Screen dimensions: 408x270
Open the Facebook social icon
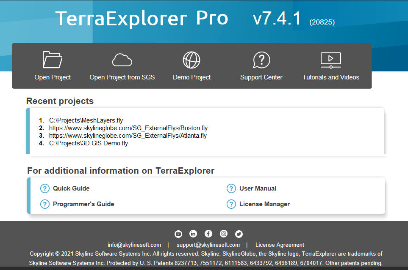[208, 234]
